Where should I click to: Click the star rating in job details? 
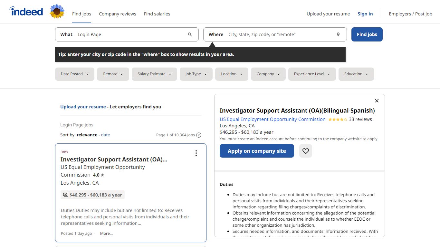(x=338, y=119)
